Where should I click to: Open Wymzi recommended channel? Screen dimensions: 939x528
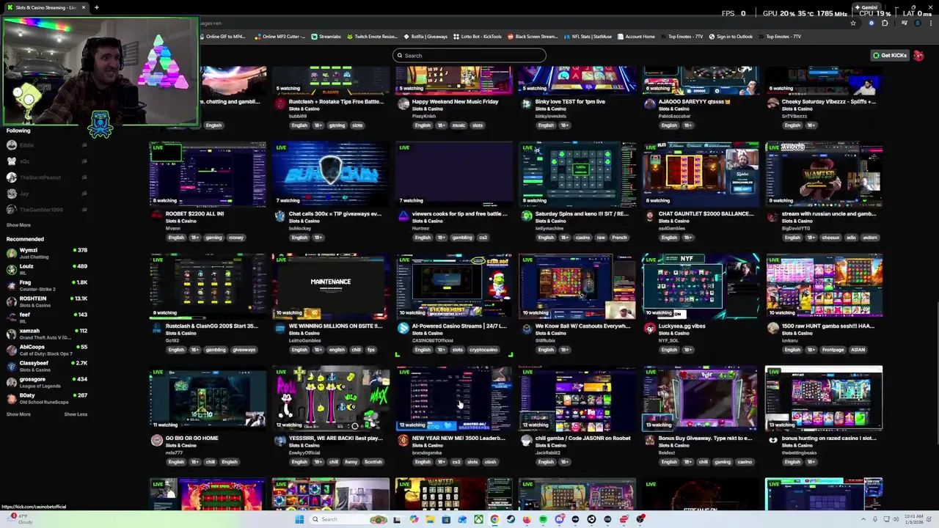pos(45,253)
